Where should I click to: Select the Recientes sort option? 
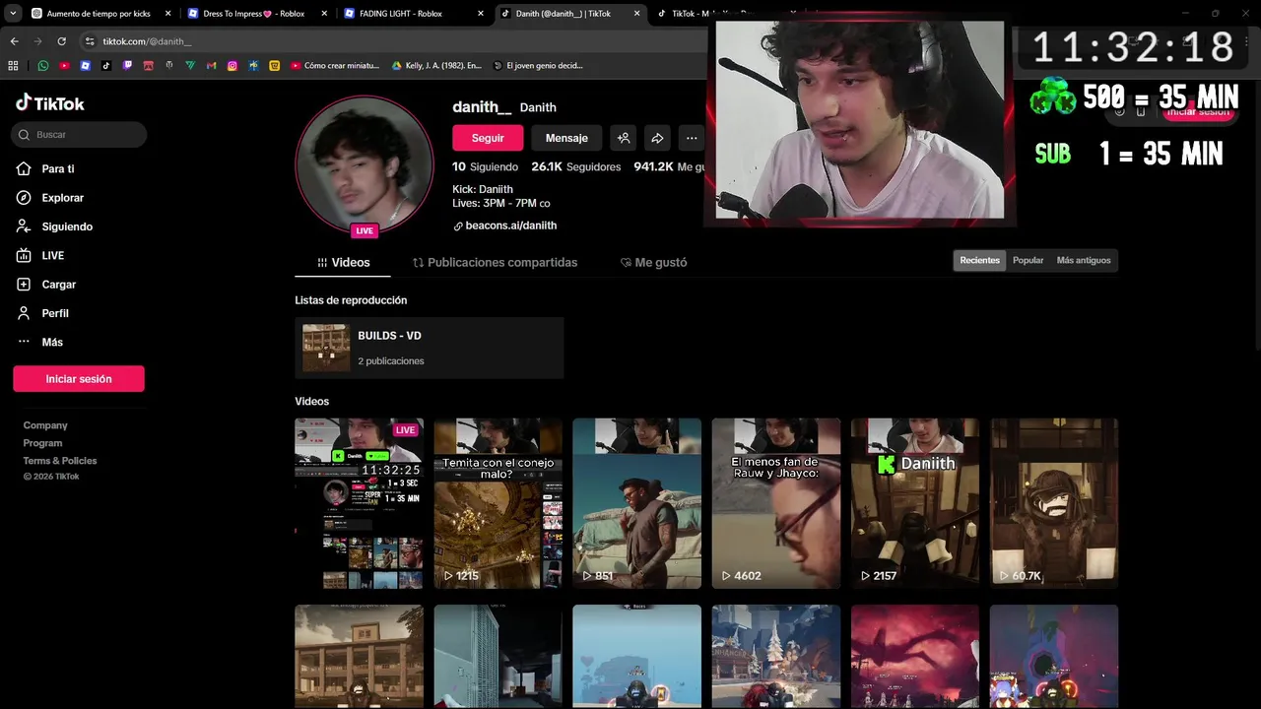pos(979,260)
